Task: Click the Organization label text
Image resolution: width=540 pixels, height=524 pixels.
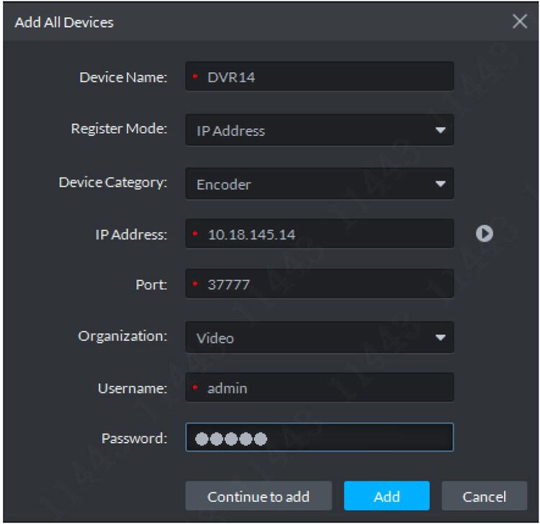Action: pyautogui.click(x=122, y=336)
